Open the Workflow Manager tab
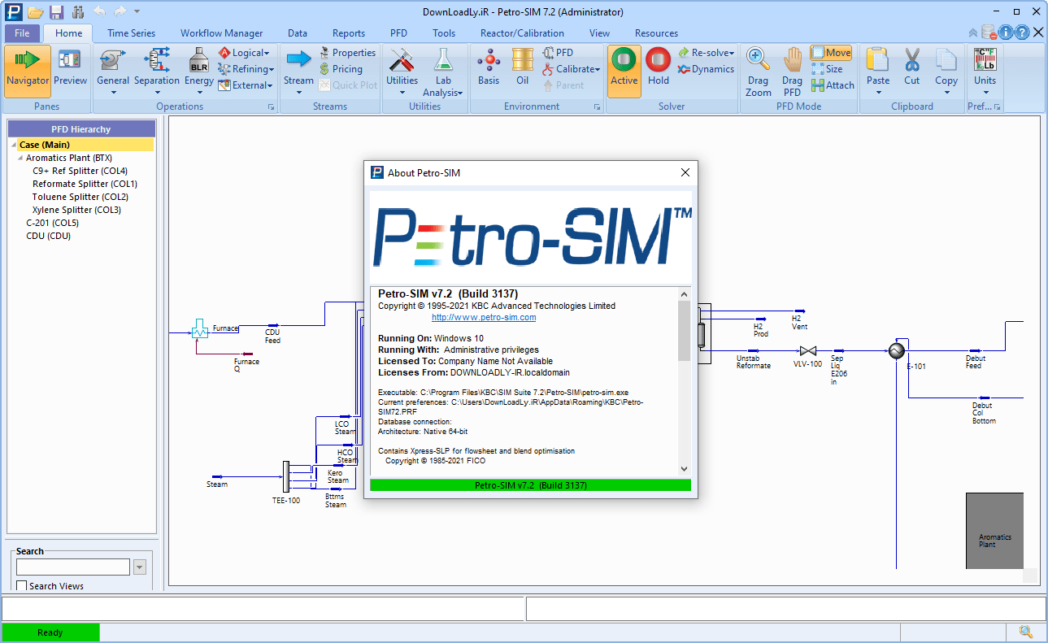Viewport: 1048px width, 643px height. coord(221,33)
